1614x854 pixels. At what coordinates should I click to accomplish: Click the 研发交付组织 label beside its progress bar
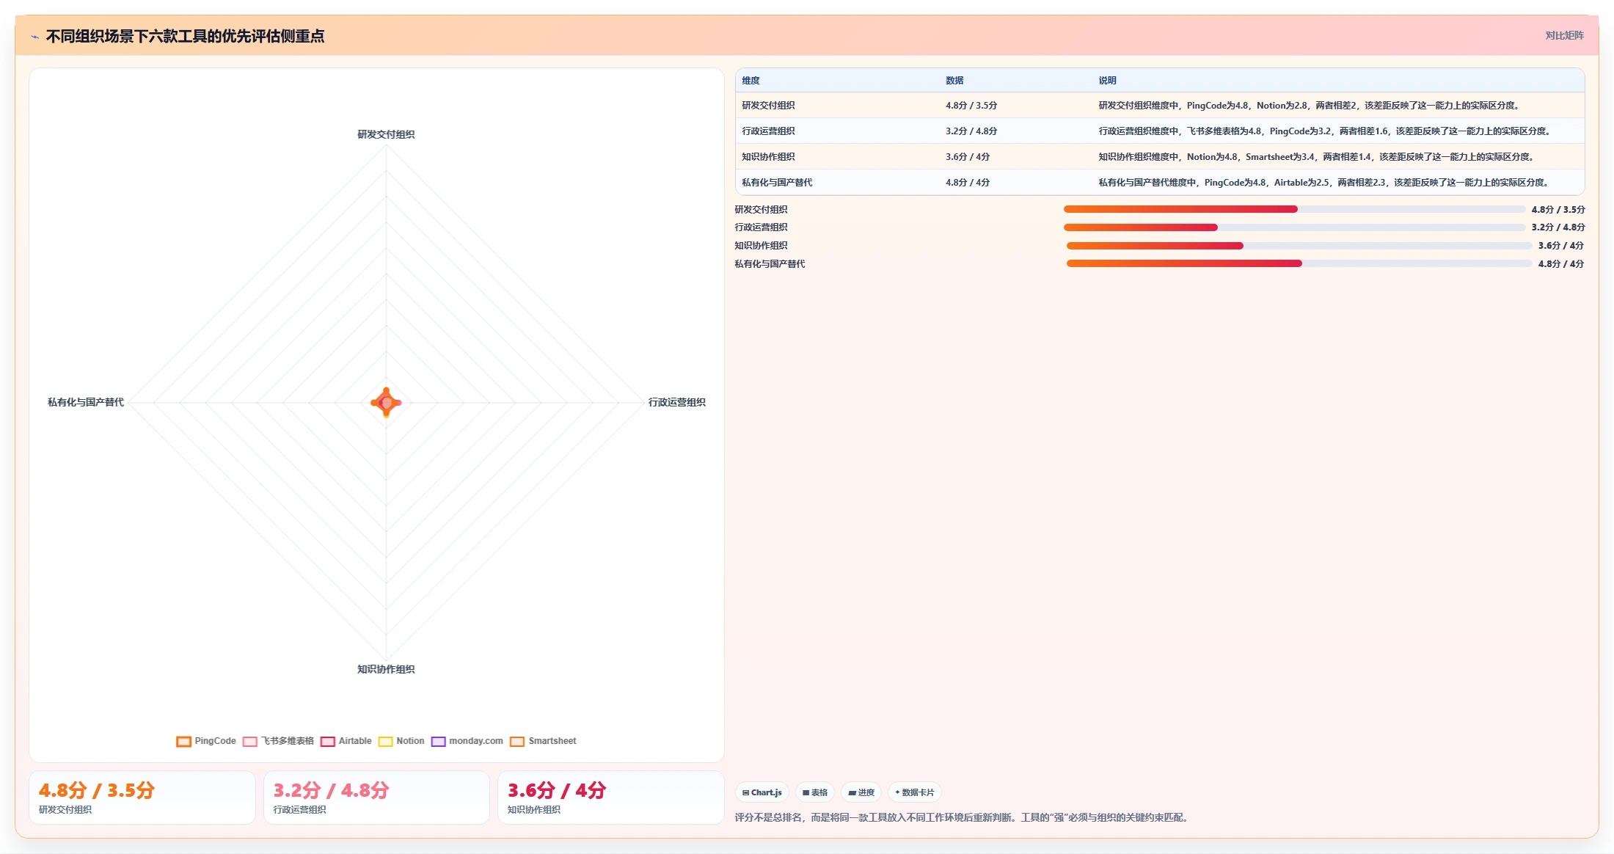(762, 210)
